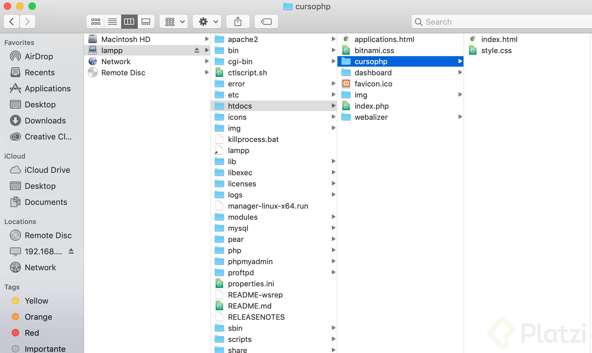Select the cursophp folder
Screen dimensions: 592x353
point(400,61)
